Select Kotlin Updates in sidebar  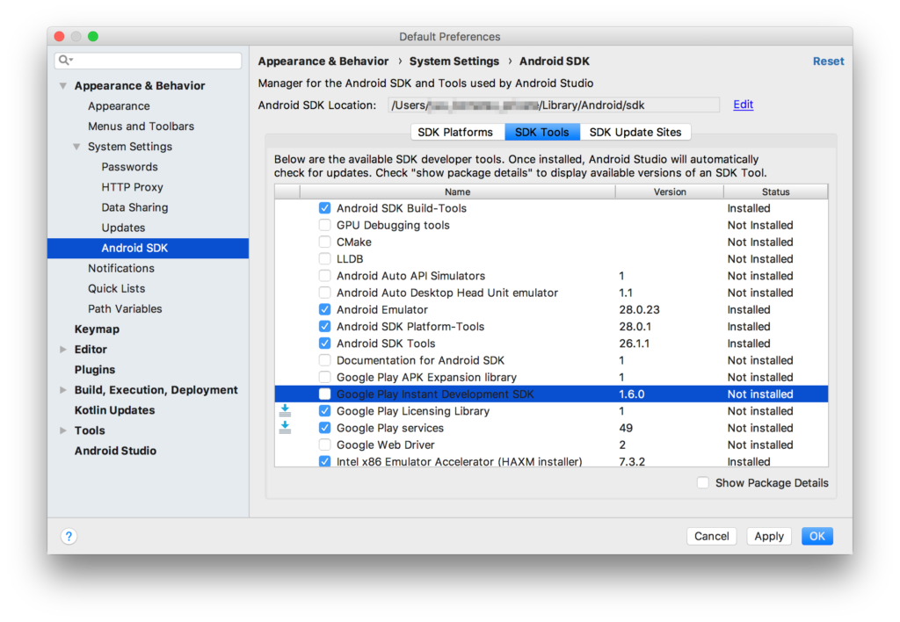[x=115, y=410]
